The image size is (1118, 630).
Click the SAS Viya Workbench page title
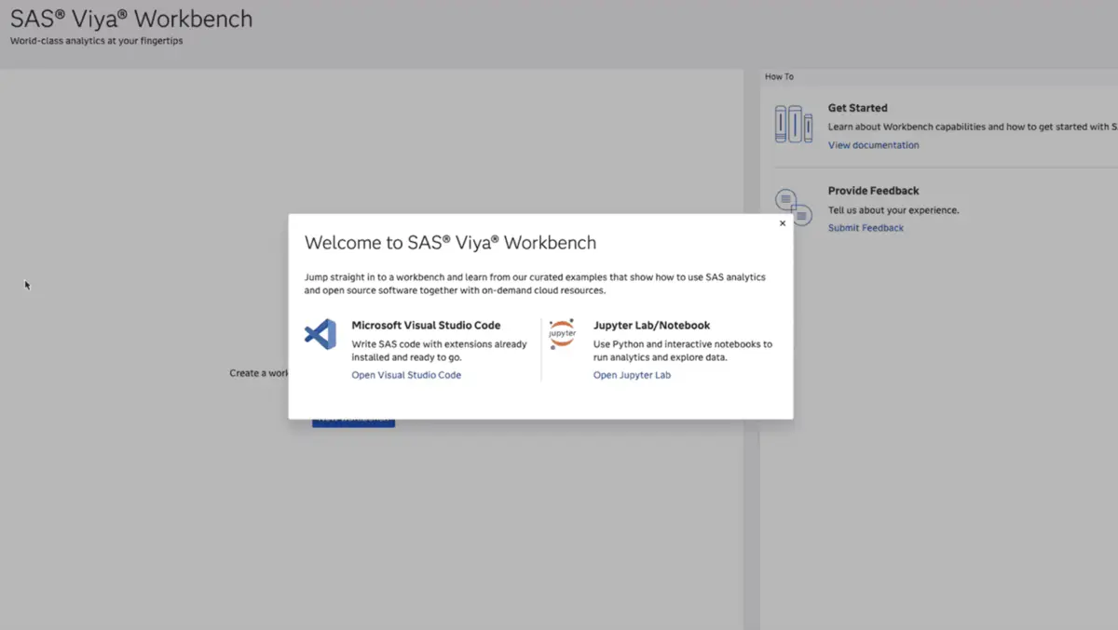[x=131, y=19]
